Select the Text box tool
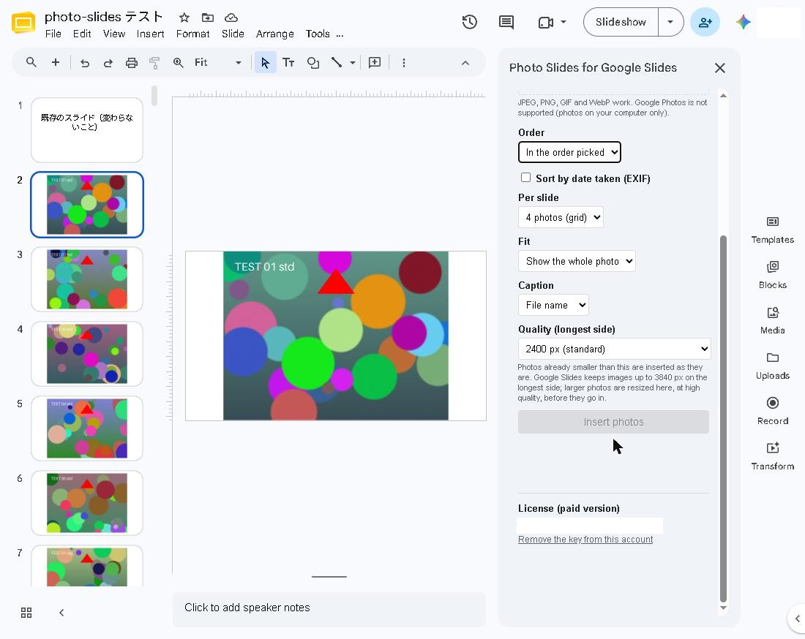The width and height of the screenshot is (805, 639). (288, 63)
